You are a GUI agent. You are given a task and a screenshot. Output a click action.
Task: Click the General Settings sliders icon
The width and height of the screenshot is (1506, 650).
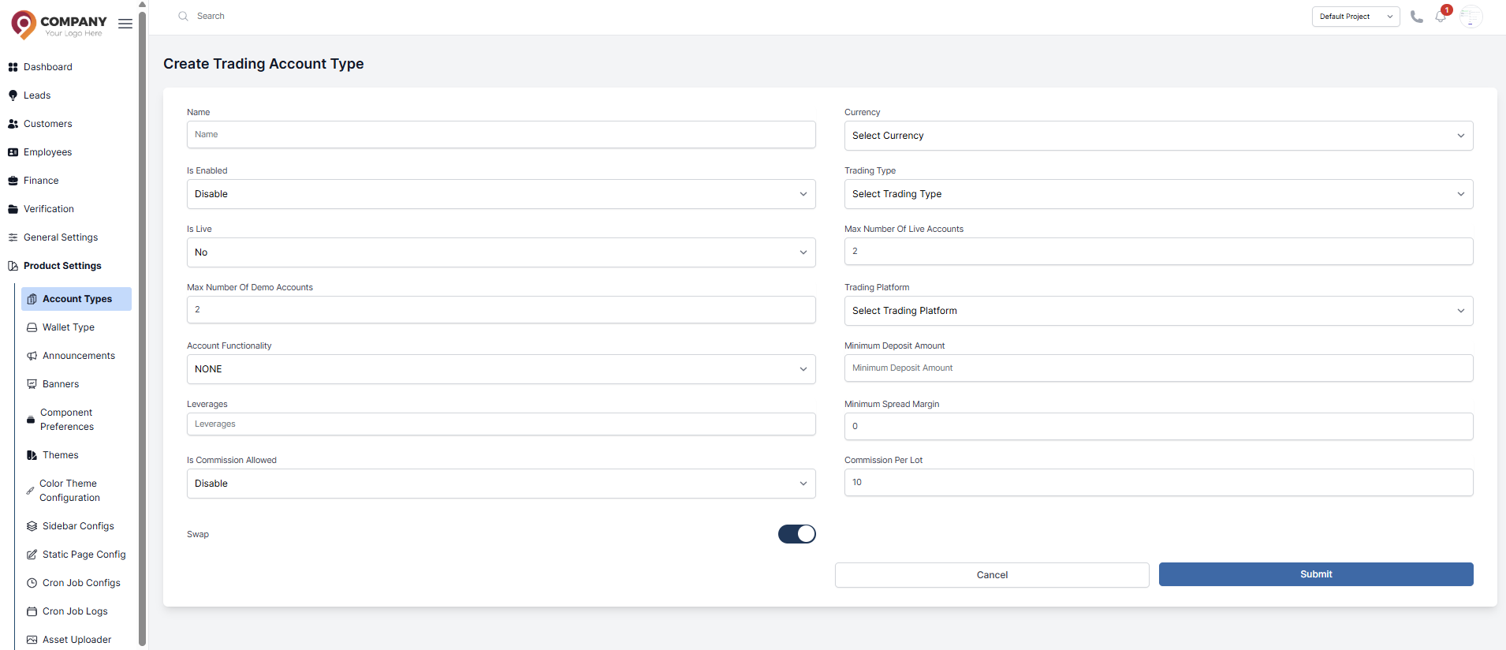(13, 237)
